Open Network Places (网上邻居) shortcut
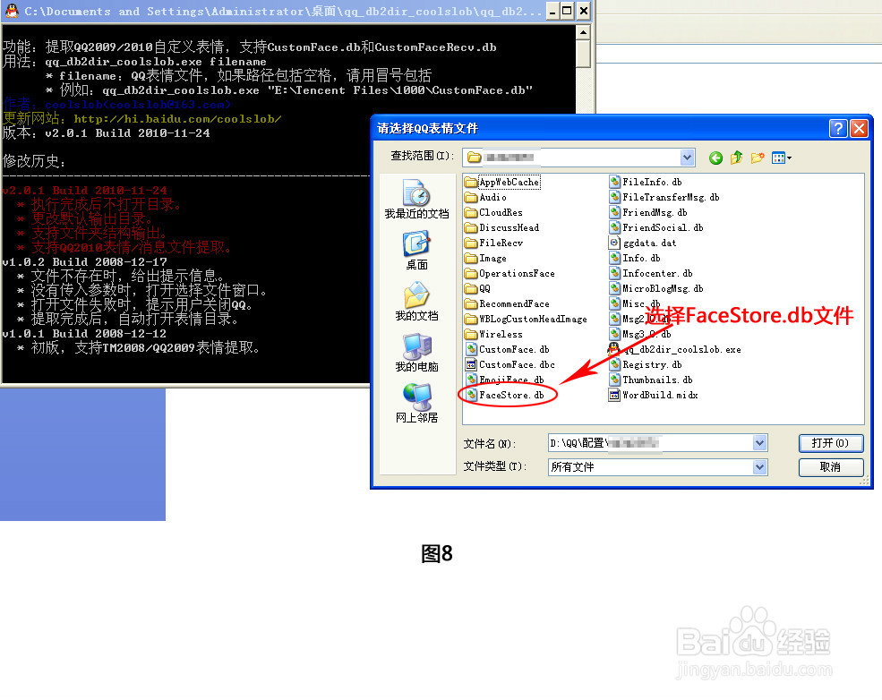Screen dimensions: 882x700 [416, 404]
